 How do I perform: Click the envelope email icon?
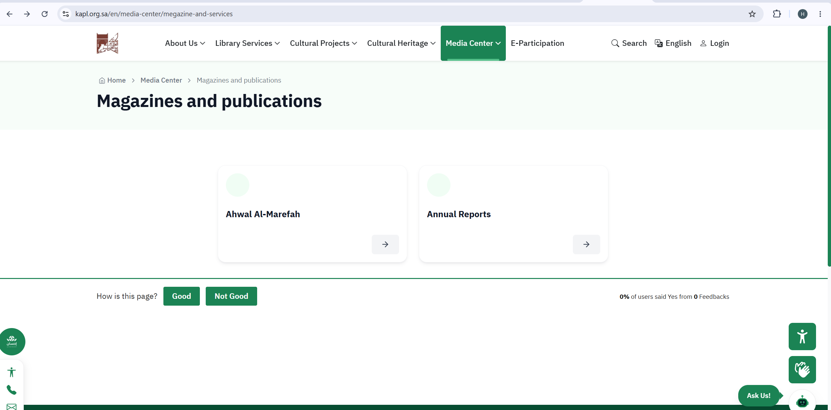(11, 406)
